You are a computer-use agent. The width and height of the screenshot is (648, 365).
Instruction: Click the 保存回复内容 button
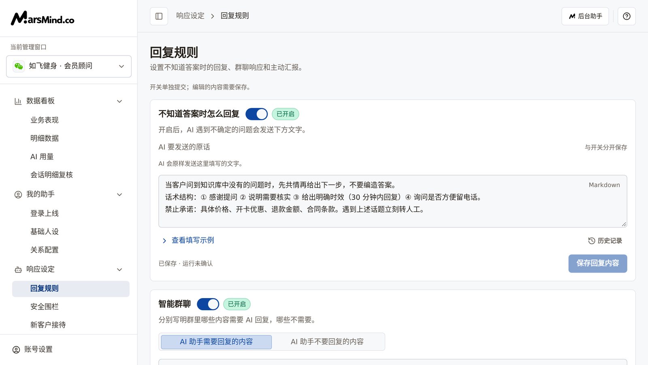point(597,264)
